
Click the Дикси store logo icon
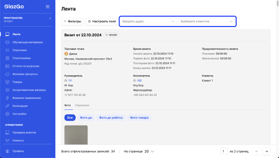click(66, 54)
